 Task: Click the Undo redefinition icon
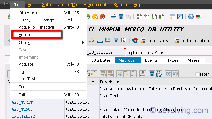(175, 74)
